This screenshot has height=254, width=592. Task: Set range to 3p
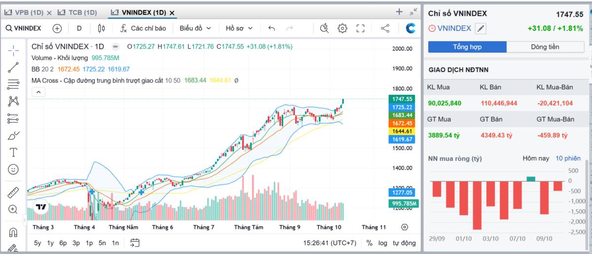76,243
